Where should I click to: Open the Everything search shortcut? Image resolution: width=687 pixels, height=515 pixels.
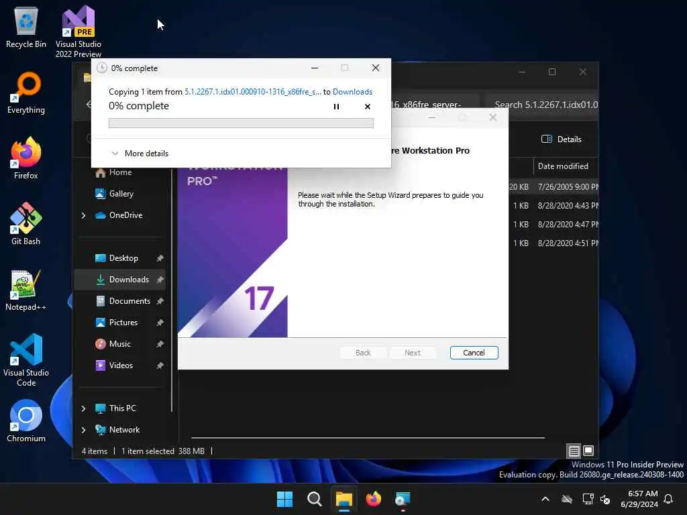[x=26, y=93]
